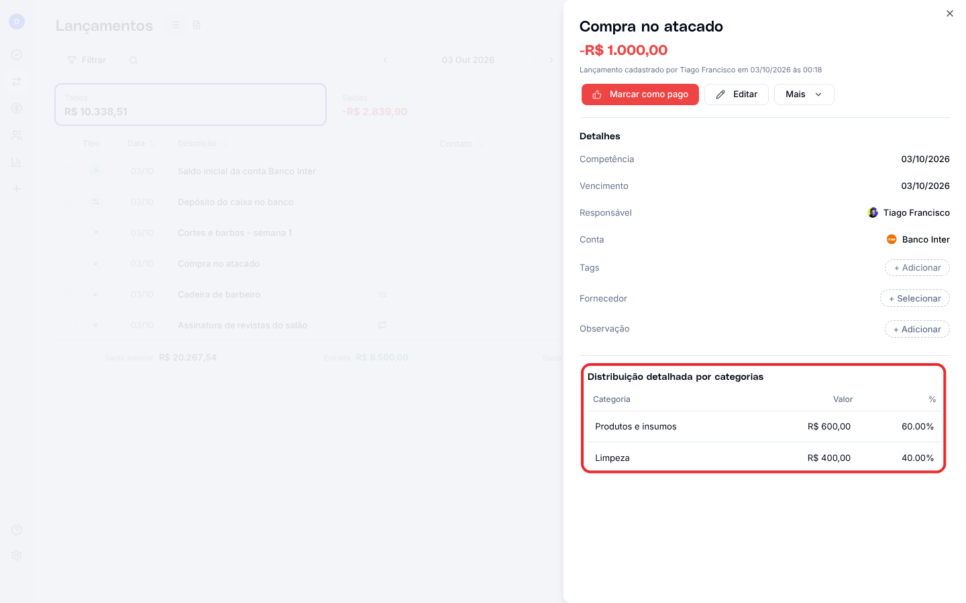This screenshot has height=603, width=966.
Task: Open the dollar-coin sidebar icon
Action: click(x=17, y=109)
